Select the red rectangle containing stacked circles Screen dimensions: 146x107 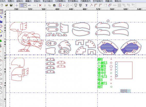(124, 70)
